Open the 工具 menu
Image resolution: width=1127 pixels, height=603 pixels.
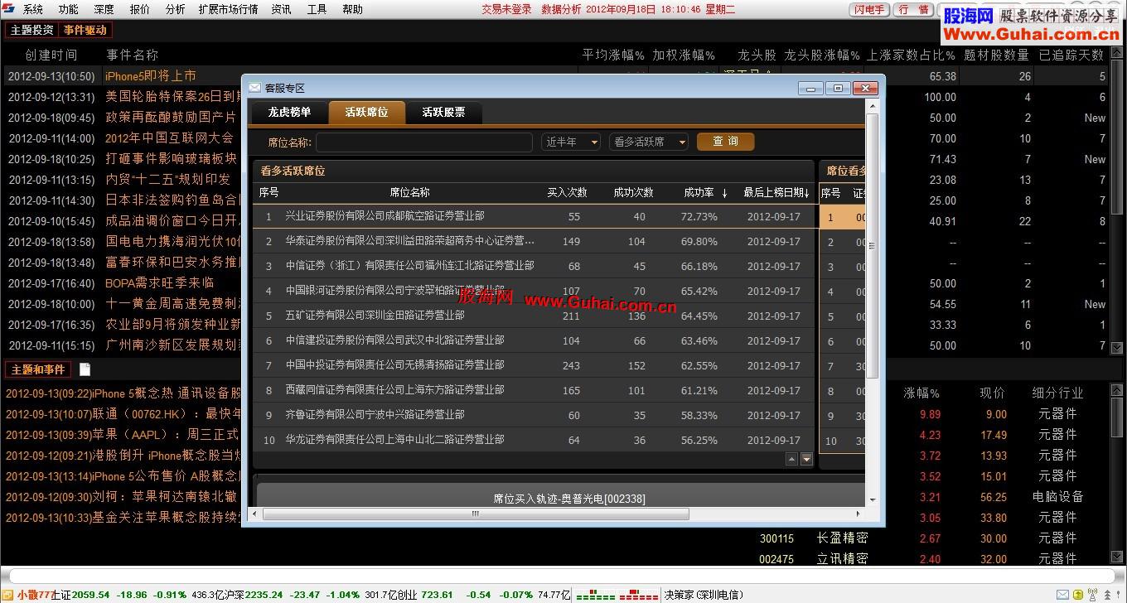(x=317, y=10)
